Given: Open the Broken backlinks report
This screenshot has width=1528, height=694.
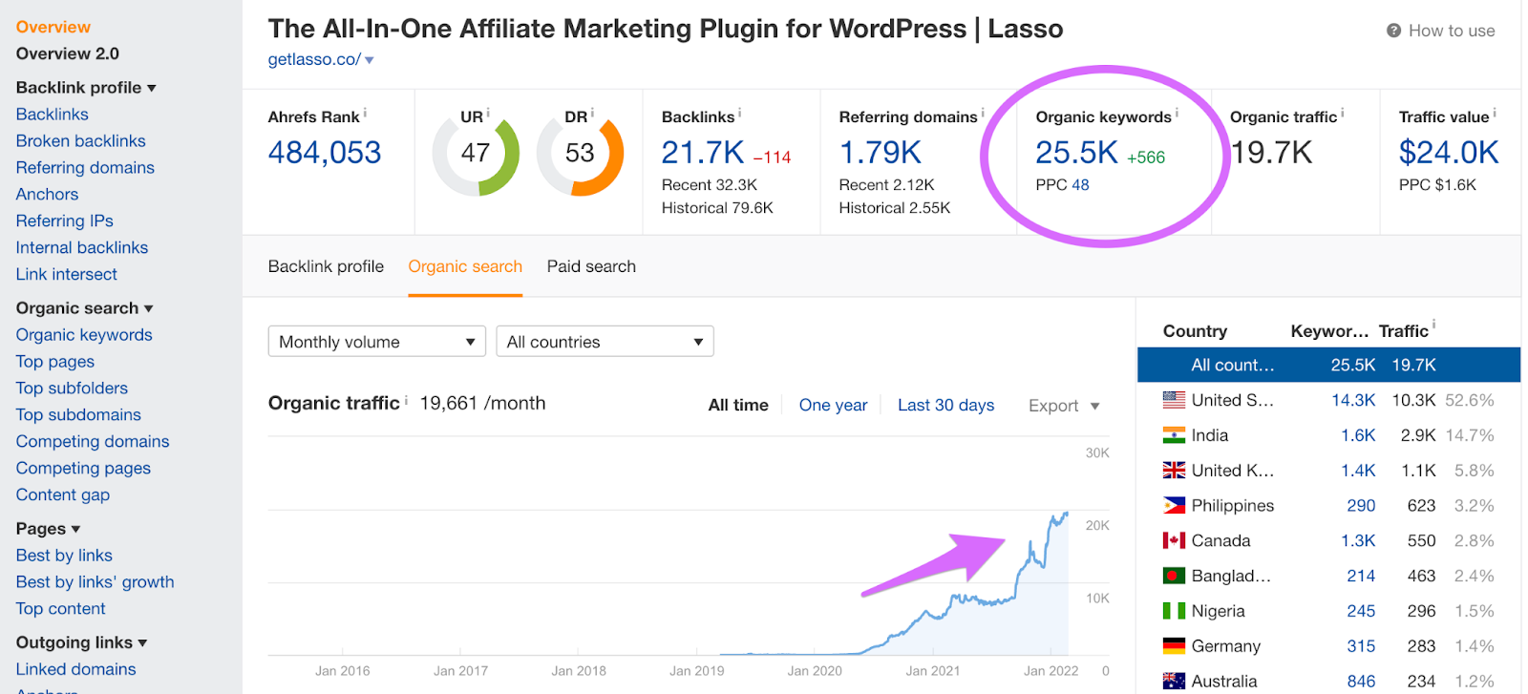Looking at the screenshot, I should [81, 140].
